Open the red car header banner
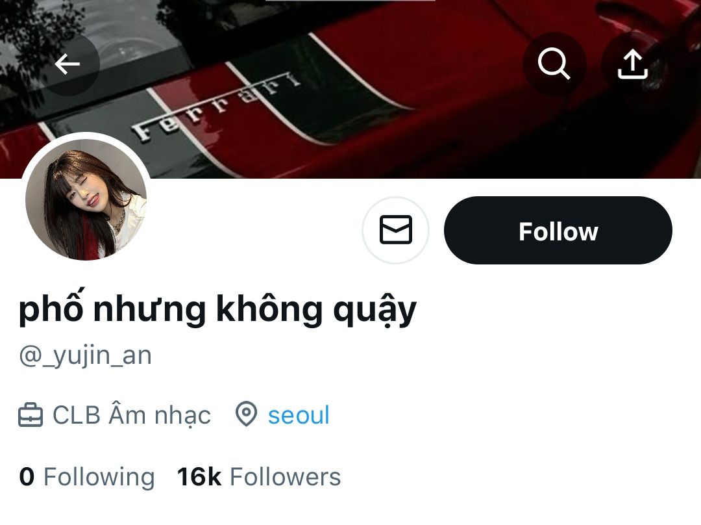 coord(350,89)
